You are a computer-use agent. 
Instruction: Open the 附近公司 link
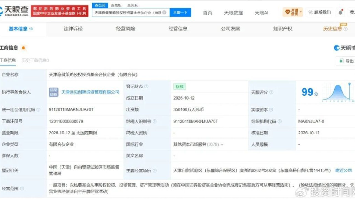coord(344,170)
